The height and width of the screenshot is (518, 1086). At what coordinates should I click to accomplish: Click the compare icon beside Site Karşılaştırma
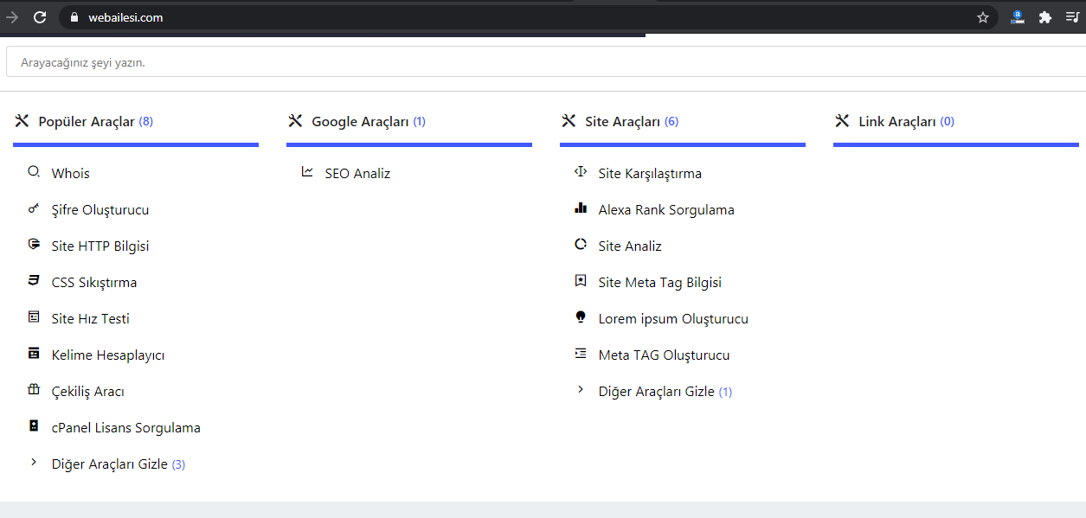coord(581,172)
